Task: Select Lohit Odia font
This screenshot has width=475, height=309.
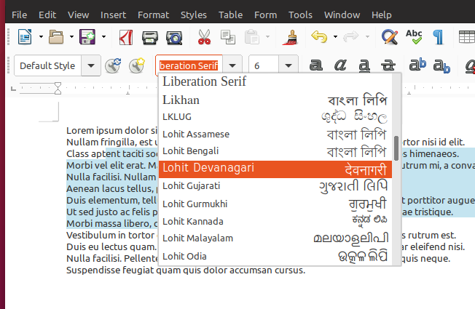Action: [275, 257]
